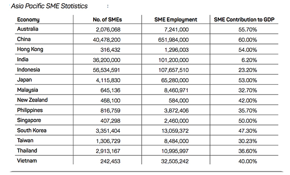Click Philippines GDP contribution 35.70%
This screenshot has width=290, height=175.
click(x=247, y=110)
